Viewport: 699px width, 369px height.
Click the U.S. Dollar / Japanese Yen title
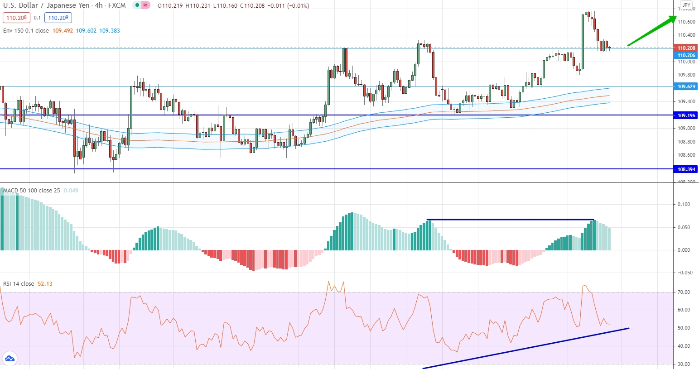pos(47,5)
